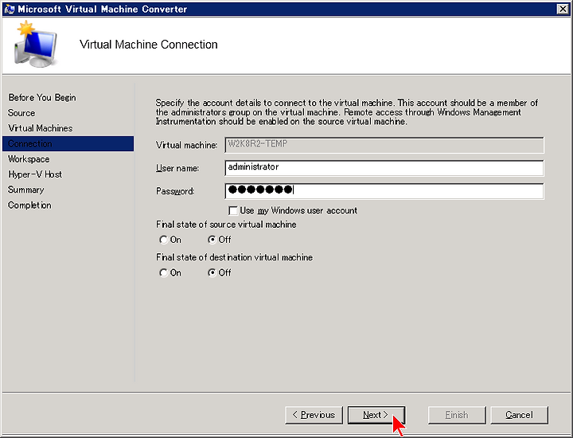Click the 'Final state of source virtual machine' label

[x=226, y=225]
